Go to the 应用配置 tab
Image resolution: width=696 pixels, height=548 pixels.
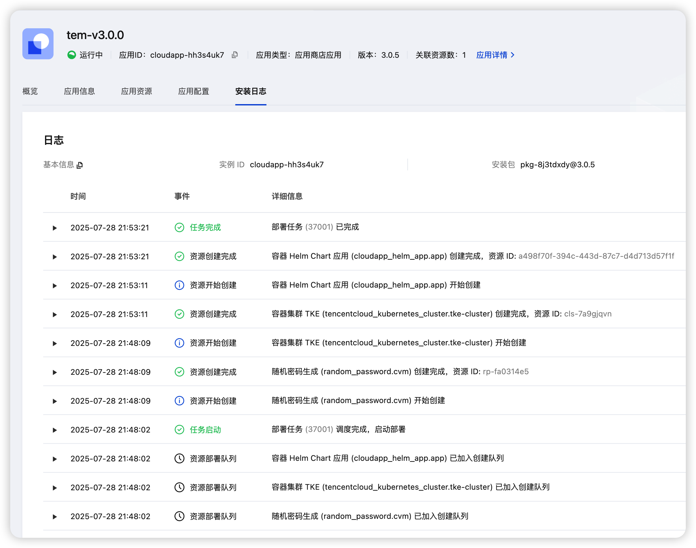[x=193, y=91]
